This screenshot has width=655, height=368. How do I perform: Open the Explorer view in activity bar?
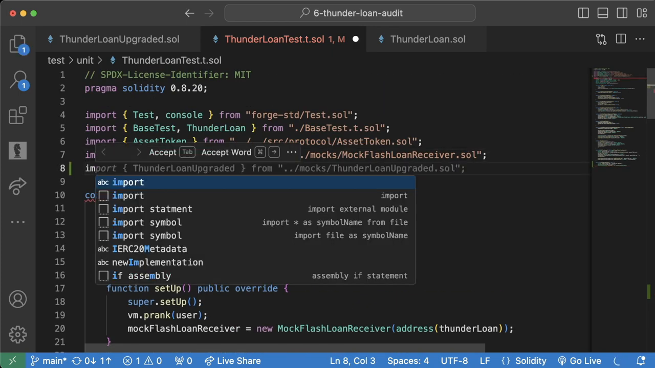pyautogui.click(x=18, y=43)
